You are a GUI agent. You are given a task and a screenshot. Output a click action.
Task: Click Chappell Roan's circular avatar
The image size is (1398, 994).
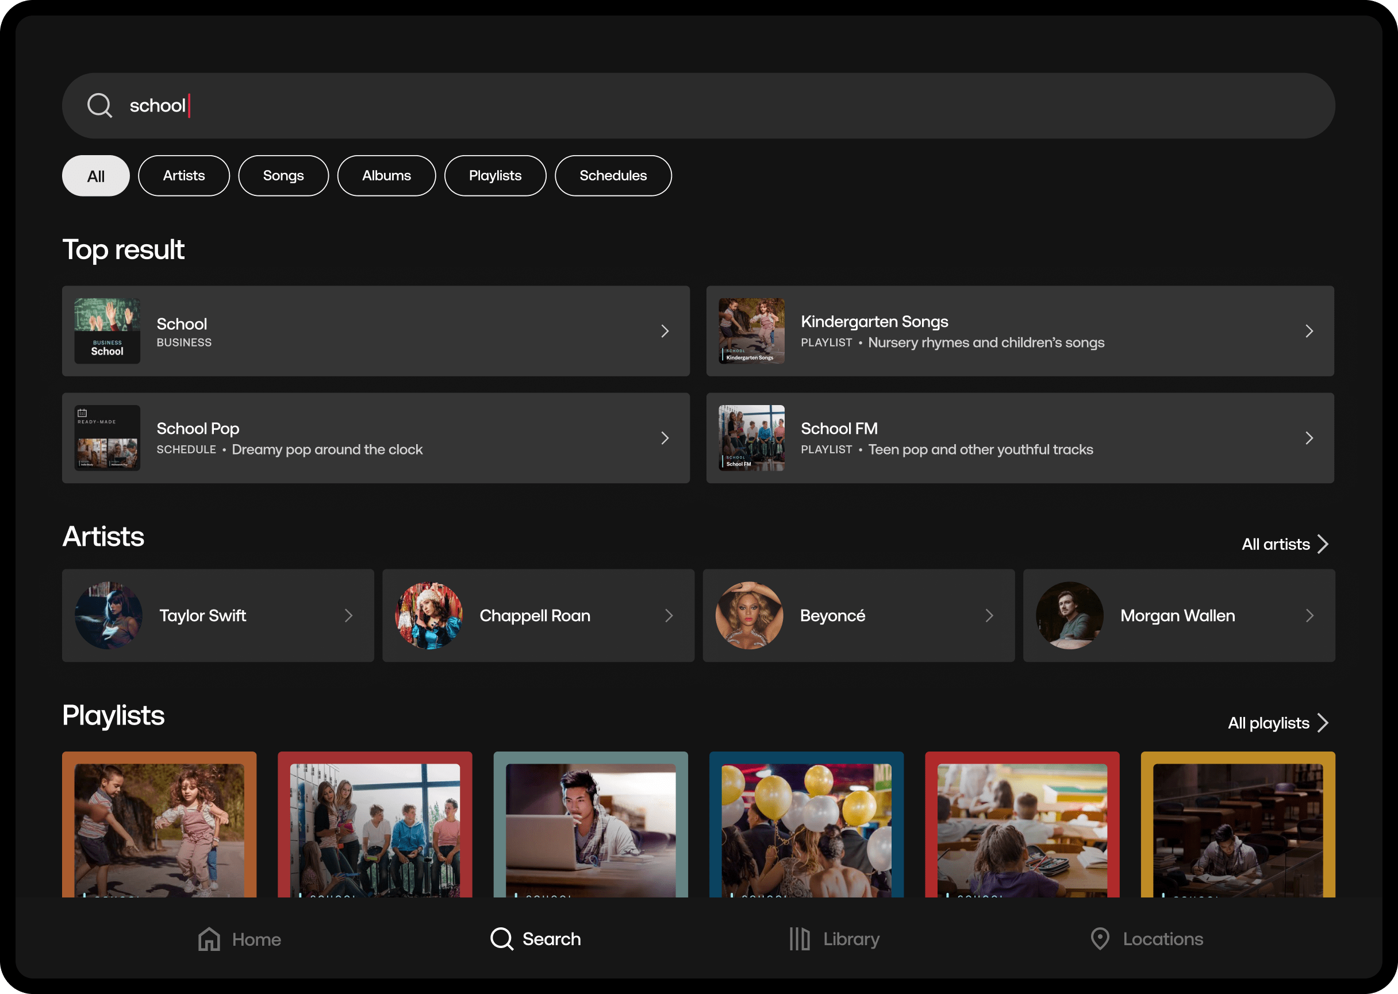pos(429,615)
